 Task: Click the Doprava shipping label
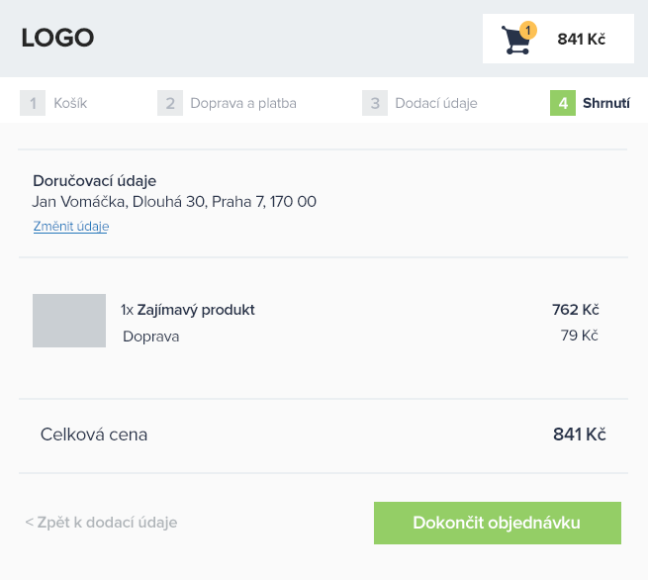[x=150, y=337]
